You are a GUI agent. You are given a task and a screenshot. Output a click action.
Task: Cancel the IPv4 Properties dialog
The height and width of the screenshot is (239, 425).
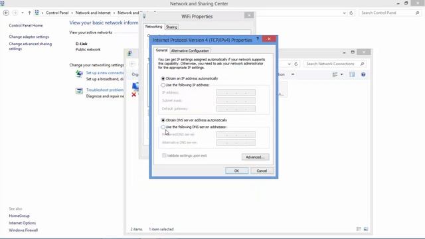262,171
